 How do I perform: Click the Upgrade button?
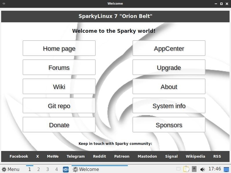tap(169, 68)
